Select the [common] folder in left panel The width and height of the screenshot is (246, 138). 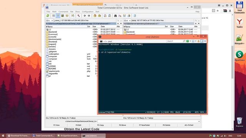[53, 34]
